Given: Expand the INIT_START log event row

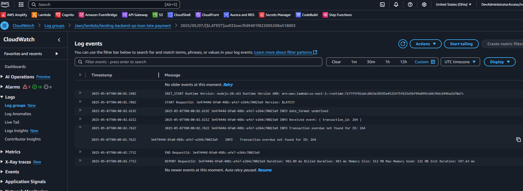Looking at the screenshot, I should click(x=80, y=93).
